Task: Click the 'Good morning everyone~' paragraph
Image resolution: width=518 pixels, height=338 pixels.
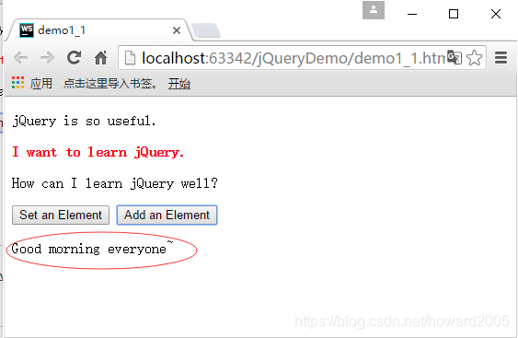Action: [92, 248]
